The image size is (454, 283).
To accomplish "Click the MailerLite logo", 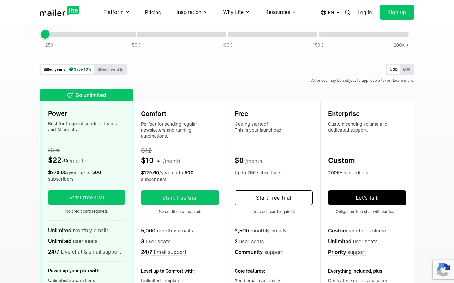I will (59, 11).
